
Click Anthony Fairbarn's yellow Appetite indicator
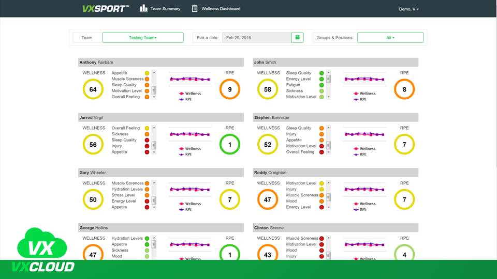[x=147, y=73]
